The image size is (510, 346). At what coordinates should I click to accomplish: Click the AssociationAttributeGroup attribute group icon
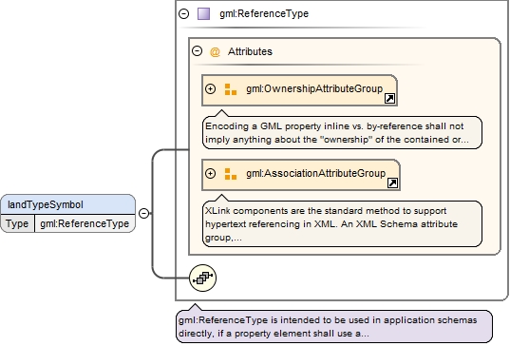pos(231,174)
